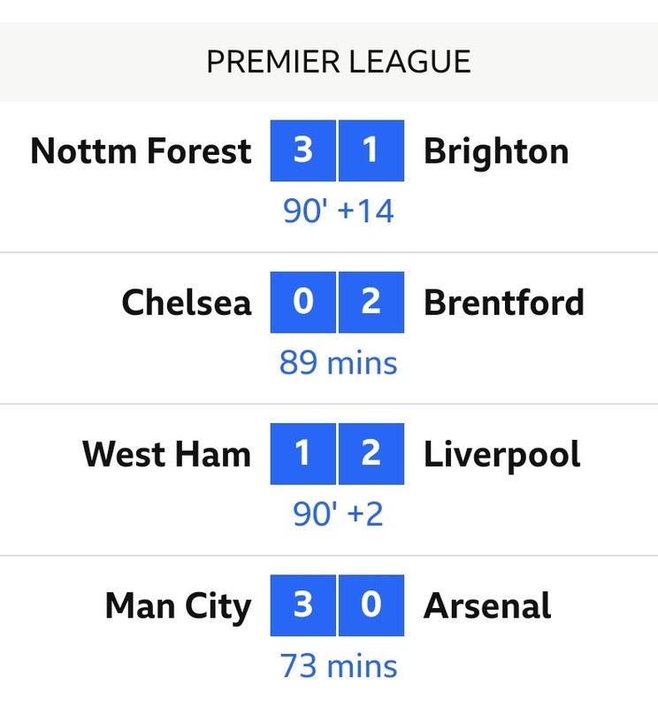Click Brentford score box showing 2
The image size is (658, 708).
(x=371, y=303)
